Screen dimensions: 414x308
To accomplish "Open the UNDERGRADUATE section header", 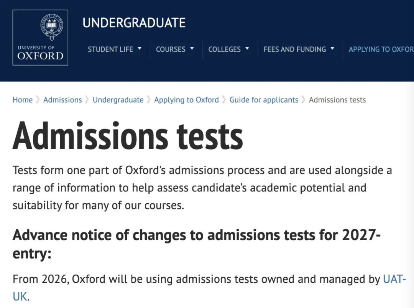I will point(134,22).
